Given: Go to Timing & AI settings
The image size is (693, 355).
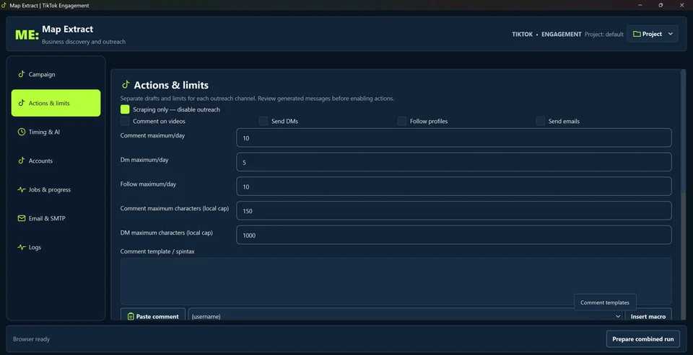Looking at the screenshot, I should tap(56, 132).
